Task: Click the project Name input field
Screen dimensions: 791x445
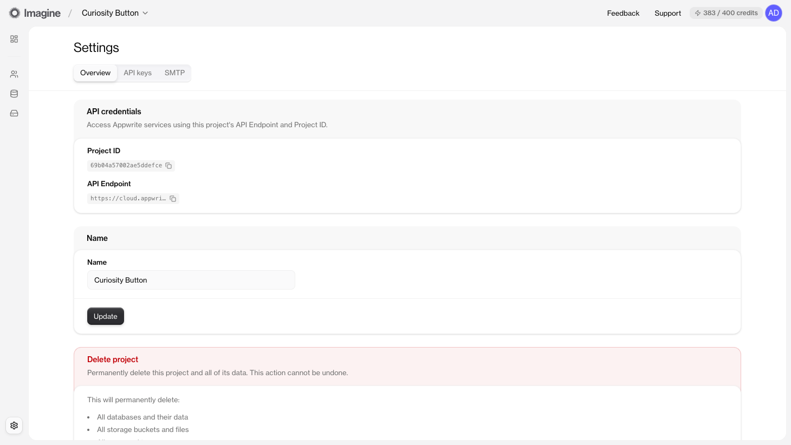Action: 191,280
